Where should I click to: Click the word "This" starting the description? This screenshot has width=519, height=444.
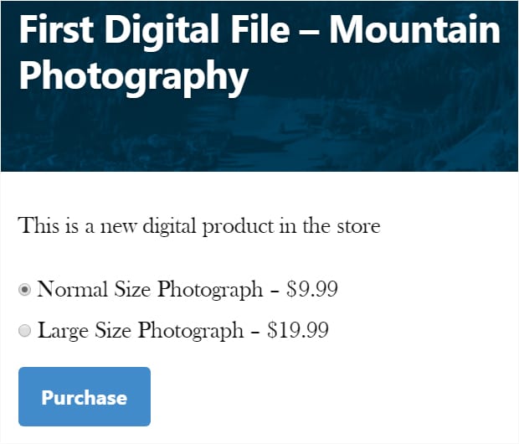(x=39, y=225)
